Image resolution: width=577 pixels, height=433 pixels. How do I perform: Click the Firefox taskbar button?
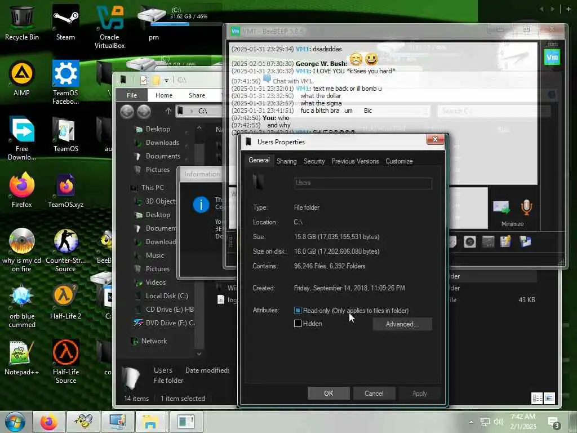tap(49, 422)
